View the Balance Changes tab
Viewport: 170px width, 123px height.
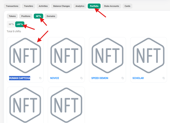point(61,6)
